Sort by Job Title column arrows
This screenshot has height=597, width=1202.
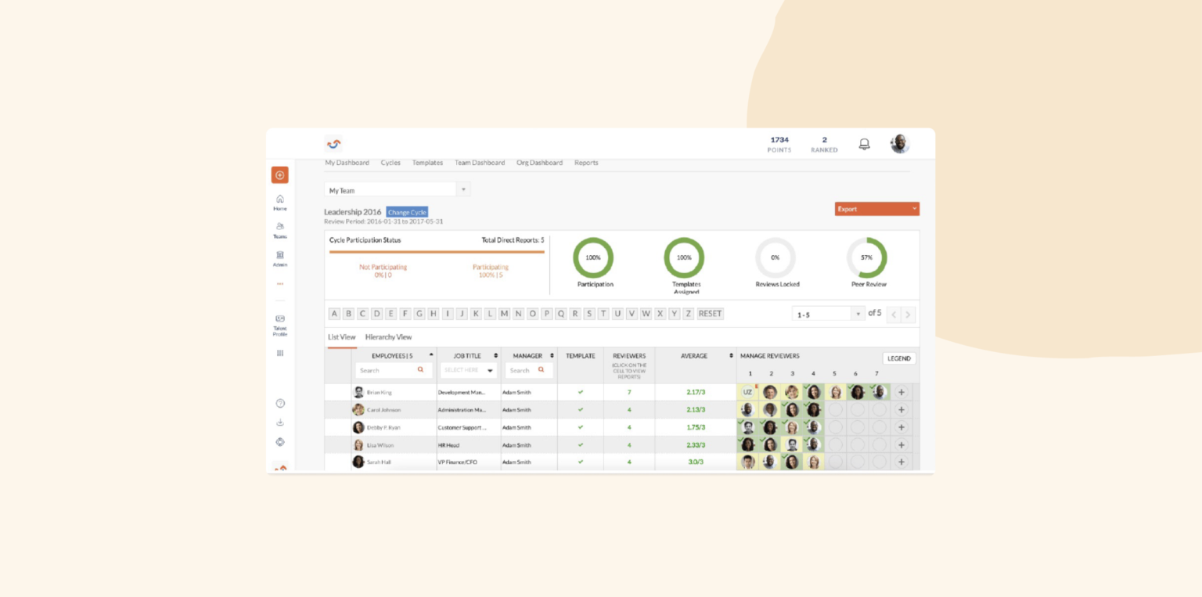tap(495, 355)
